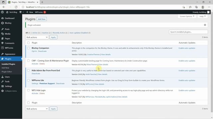Image resolution: width=213 pixels, height=119 pixels.
Task: Filter by Auto-updates Disabled
Action: [80, 33]
